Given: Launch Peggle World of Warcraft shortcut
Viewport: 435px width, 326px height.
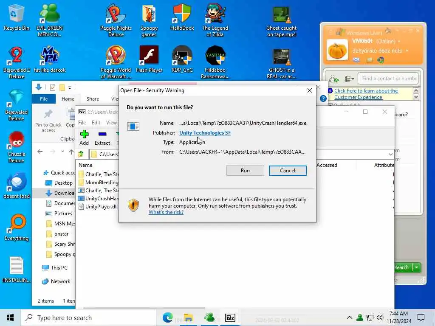Looking at the screenshot, I should point(116,62).
